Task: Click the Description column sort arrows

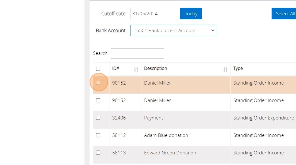Action: coord(225,69)
